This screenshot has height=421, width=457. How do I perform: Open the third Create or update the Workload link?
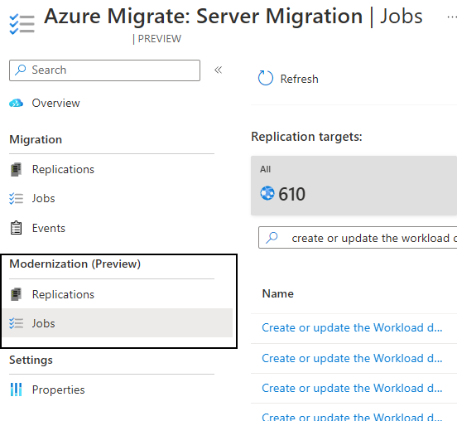pyautogui.click(x=352, y=389)
